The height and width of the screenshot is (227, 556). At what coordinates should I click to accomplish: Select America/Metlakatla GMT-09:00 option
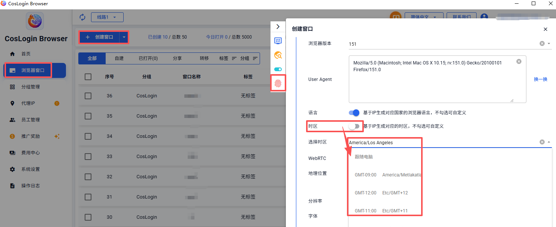(x=450, y=175)
